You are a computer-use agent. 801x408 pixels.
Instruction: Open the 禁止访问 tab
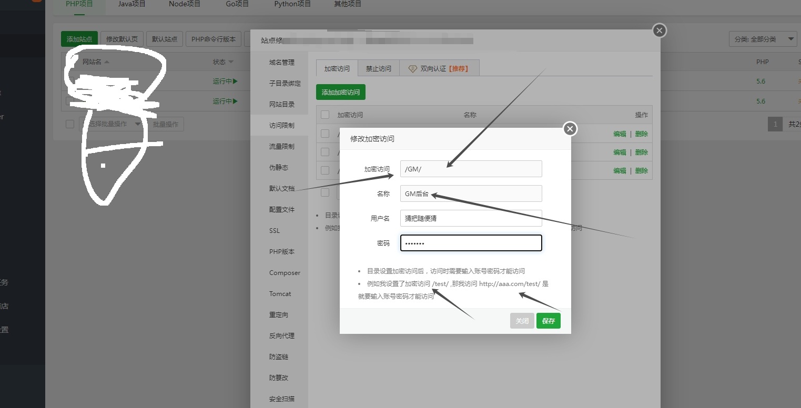[x=379, y=69]
